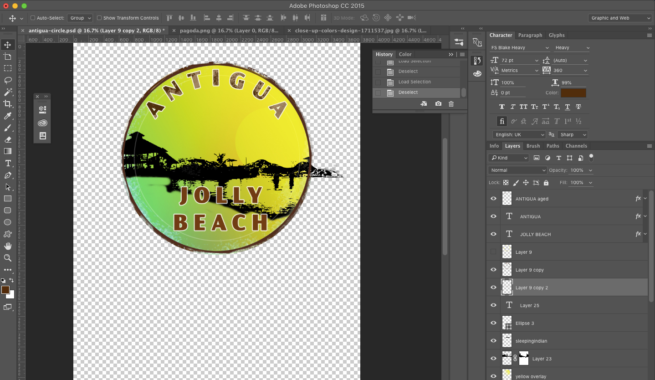Screen dimensions: 655x380
Task: Select the Eraser tool
Action: coord(8,139)
